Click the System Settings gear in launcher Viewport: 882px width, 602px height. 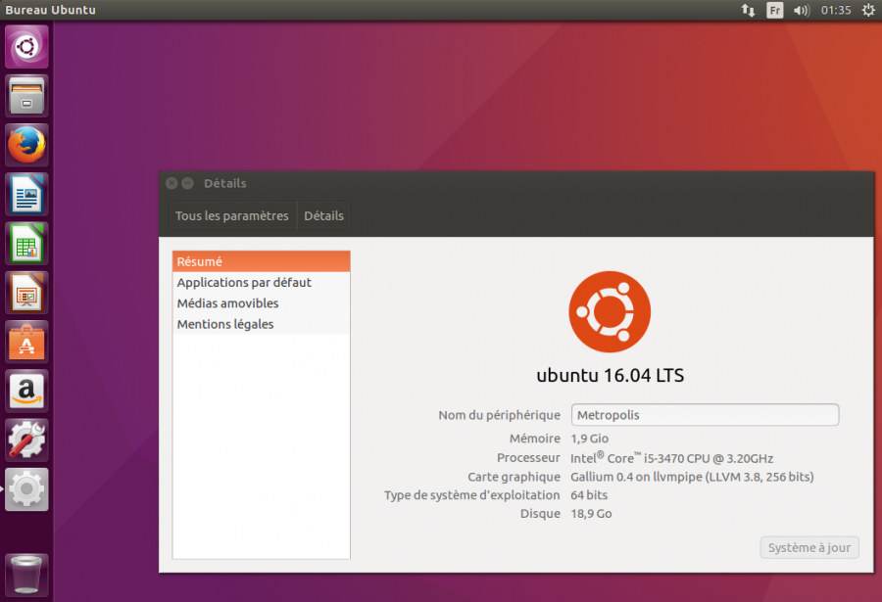coord(26,489)
